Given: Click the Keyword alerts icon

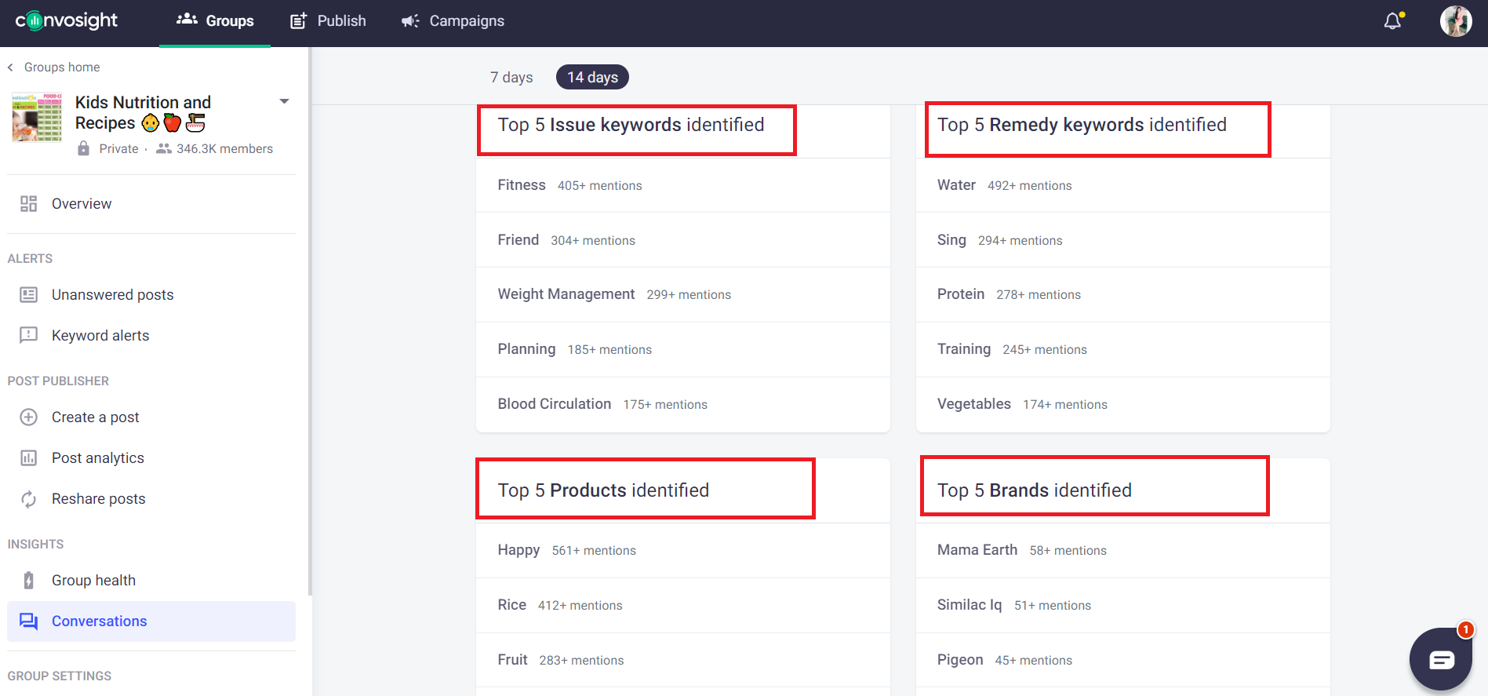Looking at the screenshot, I should pos(29,336).
